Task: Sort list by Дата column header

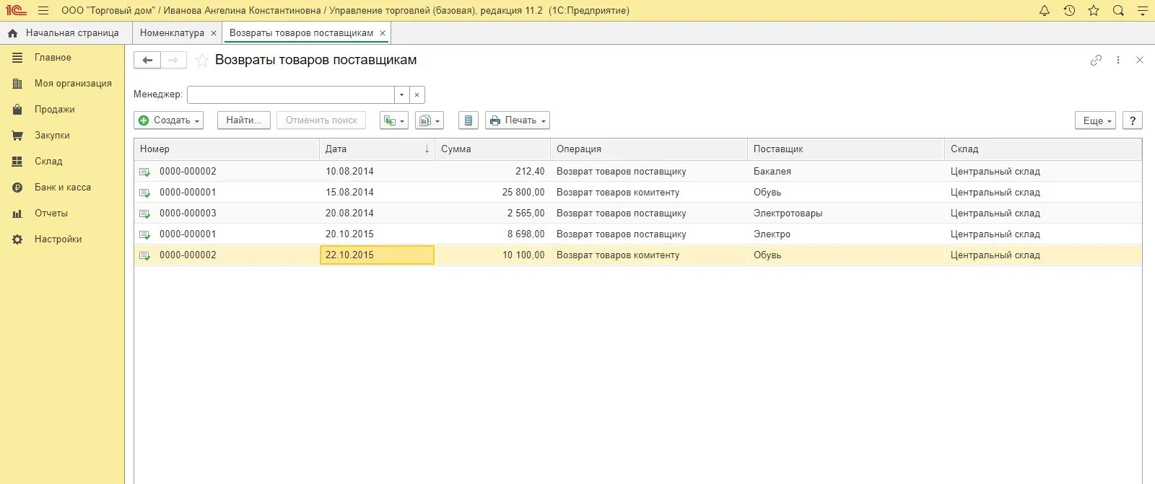Action: tap(377, 149)
